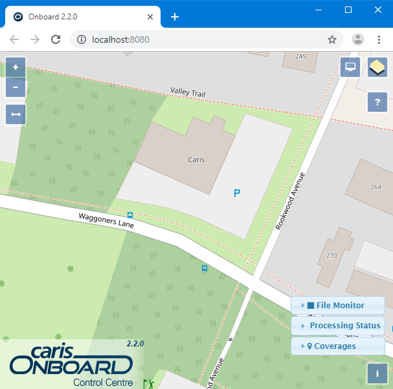Click bus stop icon on Waggoners Lane
The width and height of the screenshot is (393, 389).
130,215
